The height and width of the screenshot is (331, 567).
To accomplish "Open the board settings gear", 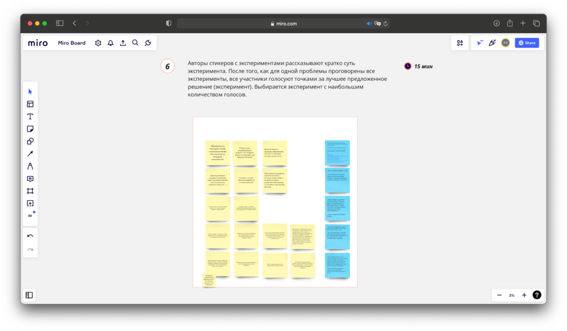I will (x=98, y=43).
